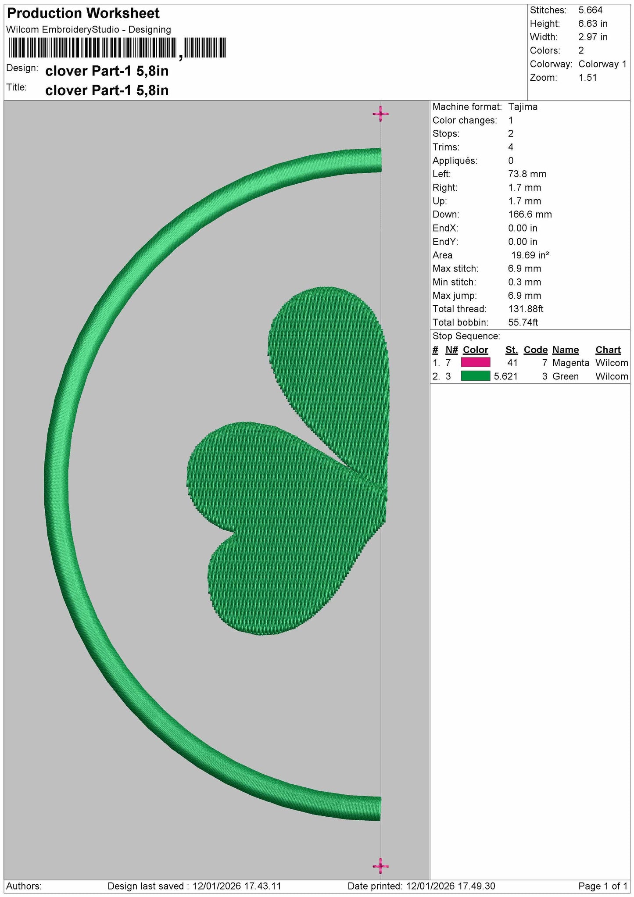Click the 'Up:' label
The image size is (634, 897).
440,201
